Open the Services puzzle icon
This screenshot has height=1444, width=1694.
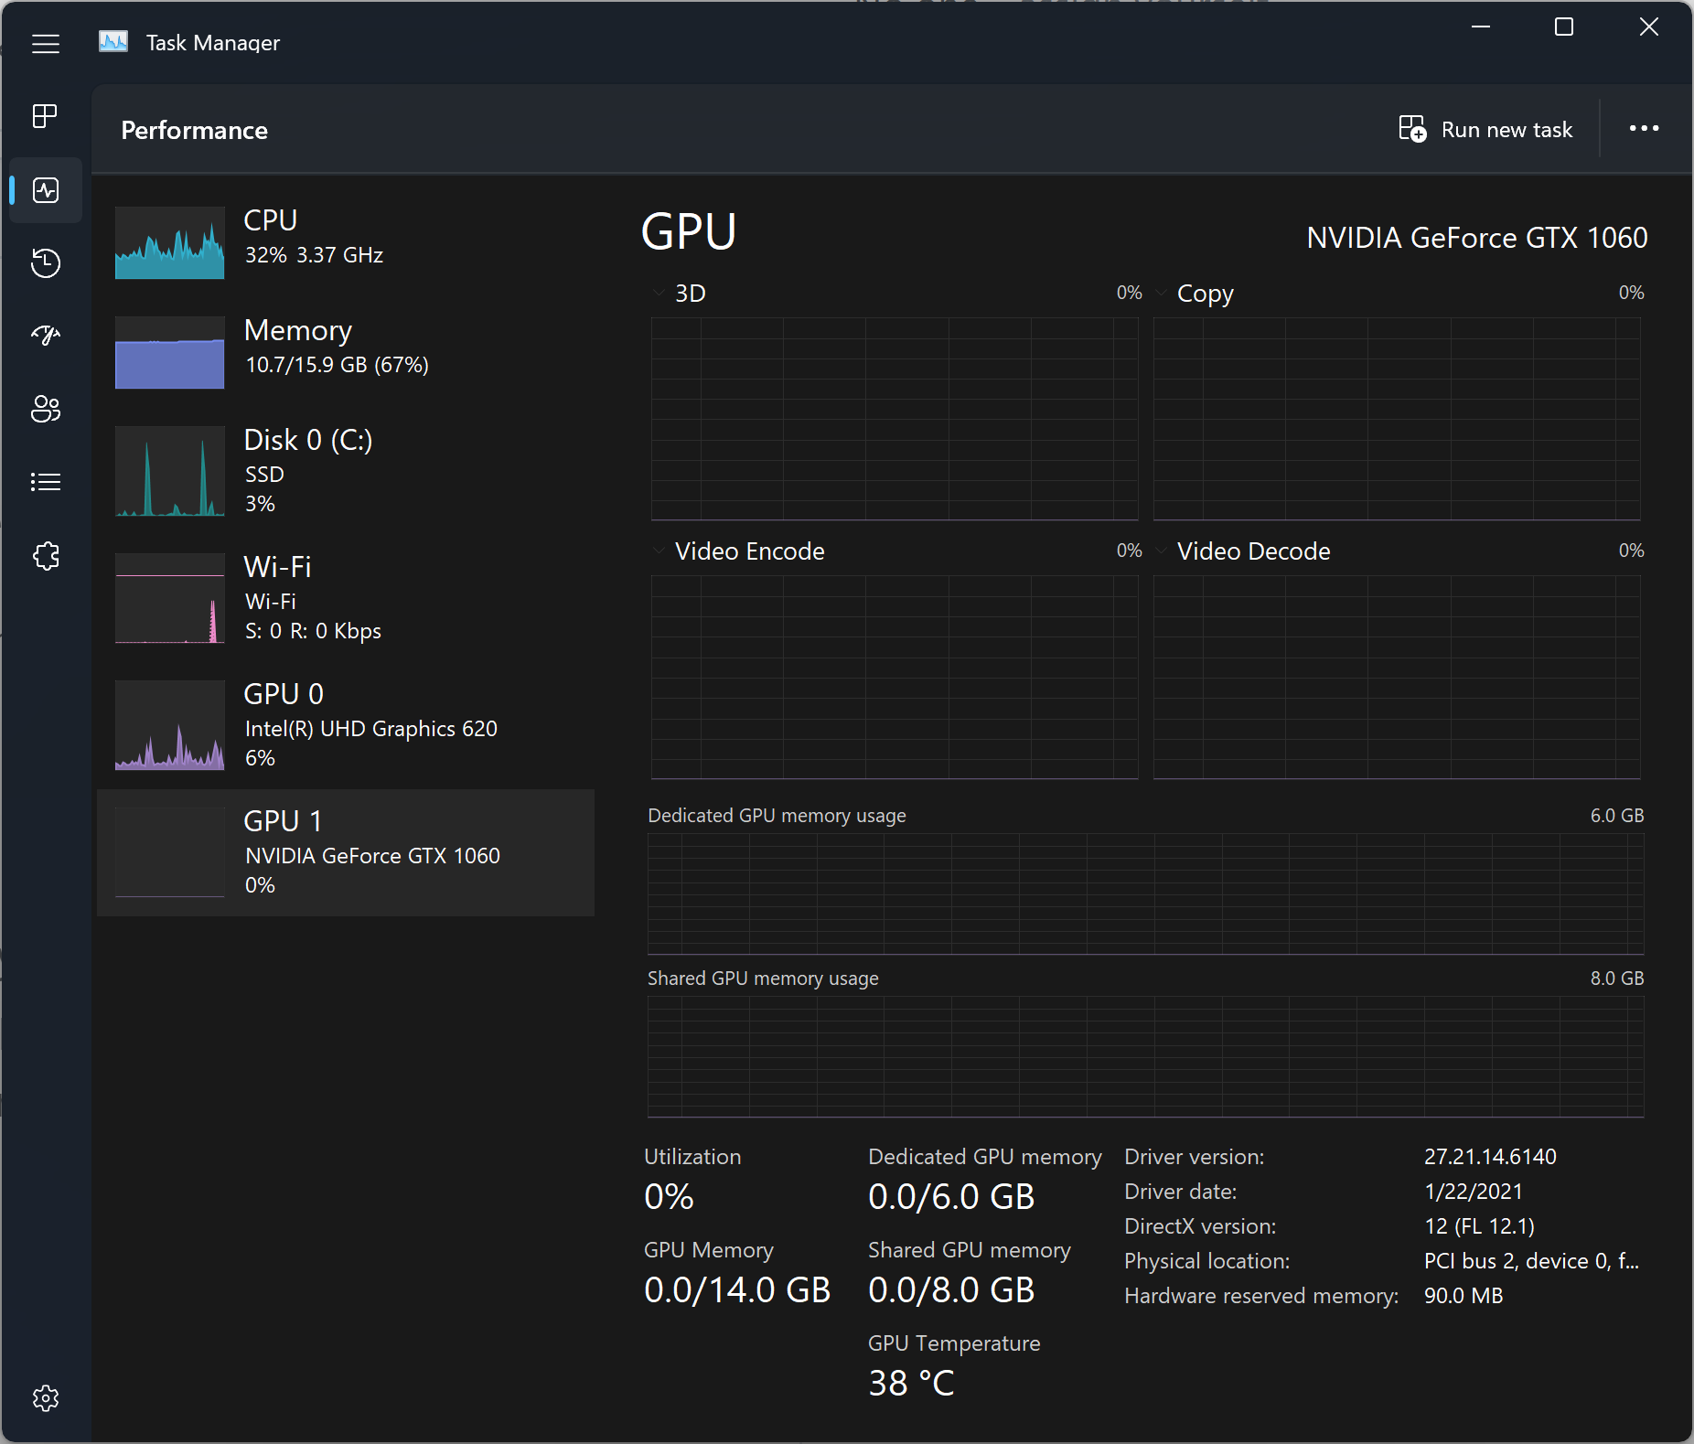[46, 555]
